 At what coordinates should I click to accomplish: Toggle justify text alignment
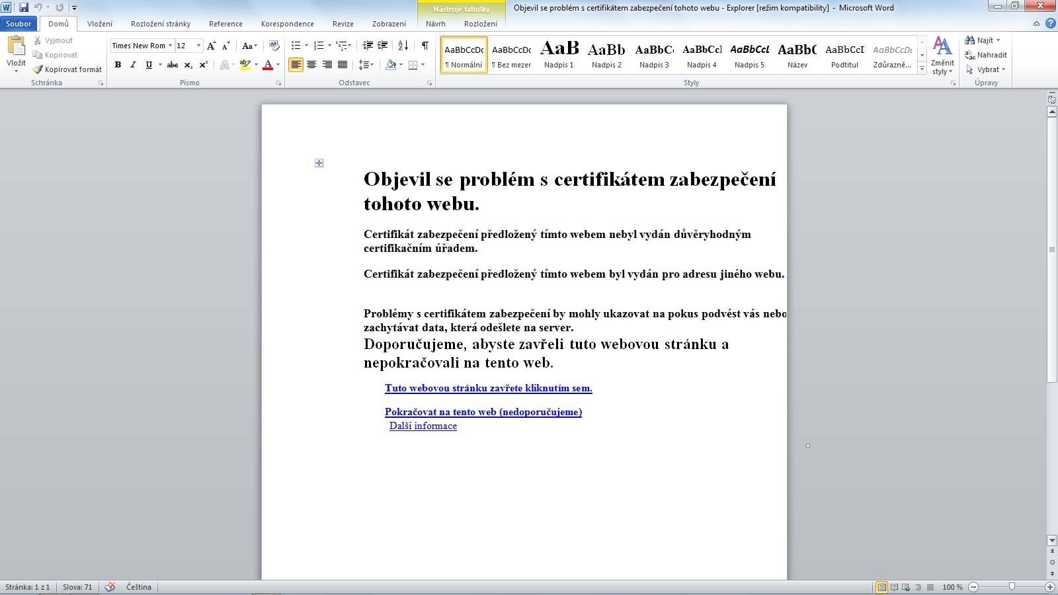coord(343,65)
